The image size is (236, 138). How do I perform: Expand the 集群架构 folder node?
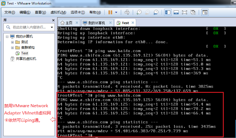13,47
